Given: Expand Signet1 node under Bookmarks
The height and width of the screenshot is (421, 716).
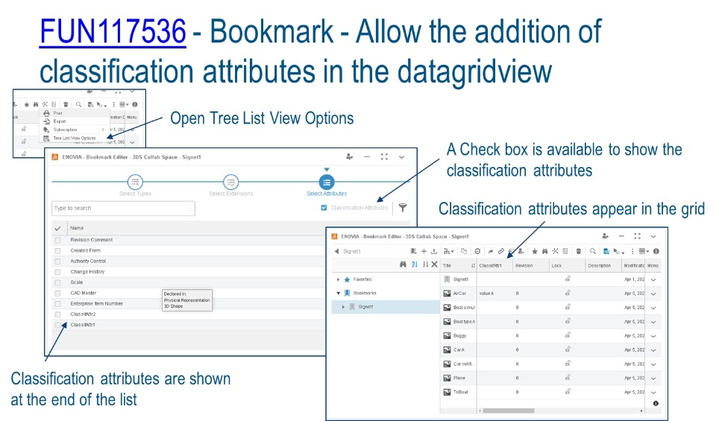Looking at the screenshot, I should 343,307.
